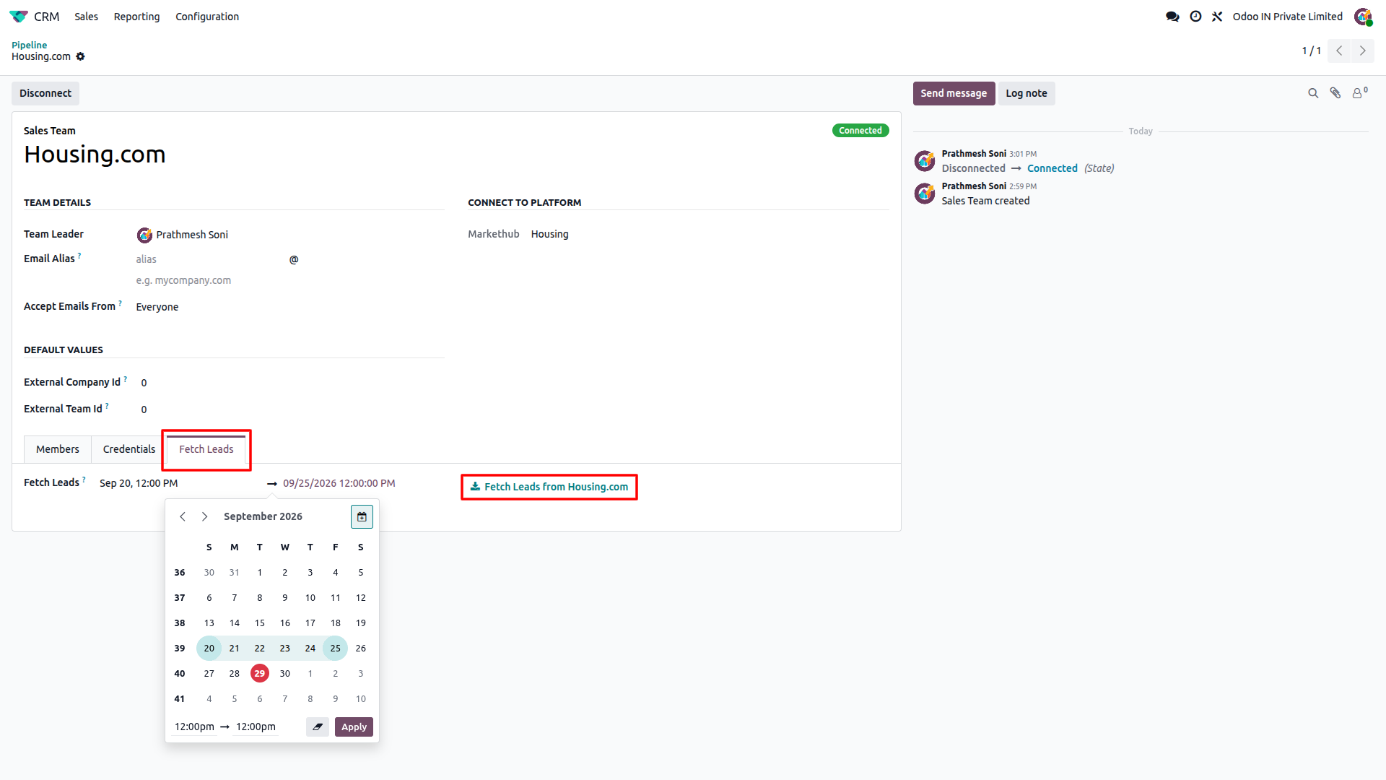Open attachments paperclip icon

click(1335, 93)
